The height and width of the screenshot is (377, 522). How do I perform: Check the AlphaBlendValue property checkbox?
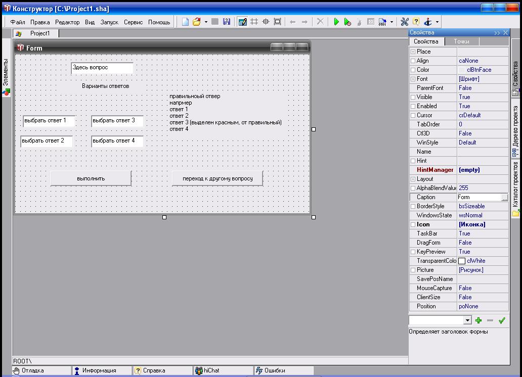coord(413,188)
